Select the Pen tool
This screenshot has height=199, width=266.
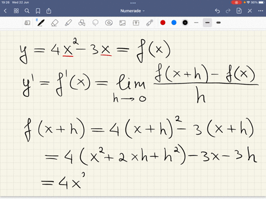click(40, 23)
